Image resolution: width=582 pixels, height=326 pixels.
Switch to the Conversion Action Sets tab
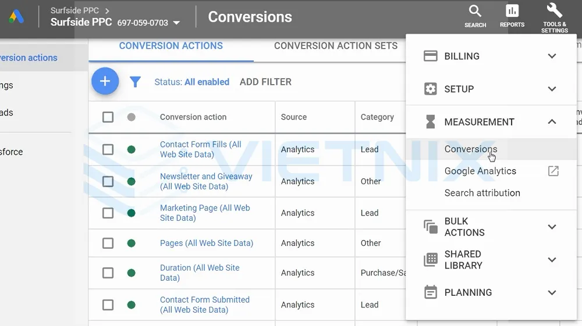coord(336,46)
